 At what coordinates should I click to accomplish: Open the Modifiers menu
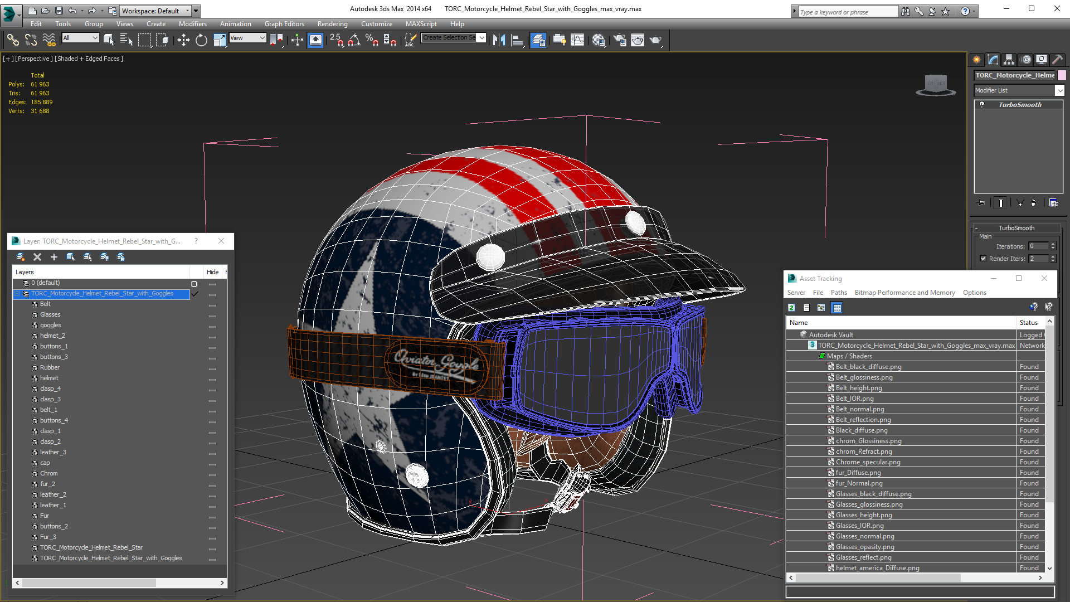(x=192, y=24)
